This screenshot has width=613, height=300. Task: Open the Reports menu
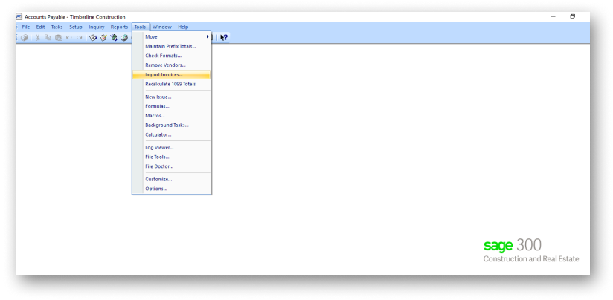[119, 27]
